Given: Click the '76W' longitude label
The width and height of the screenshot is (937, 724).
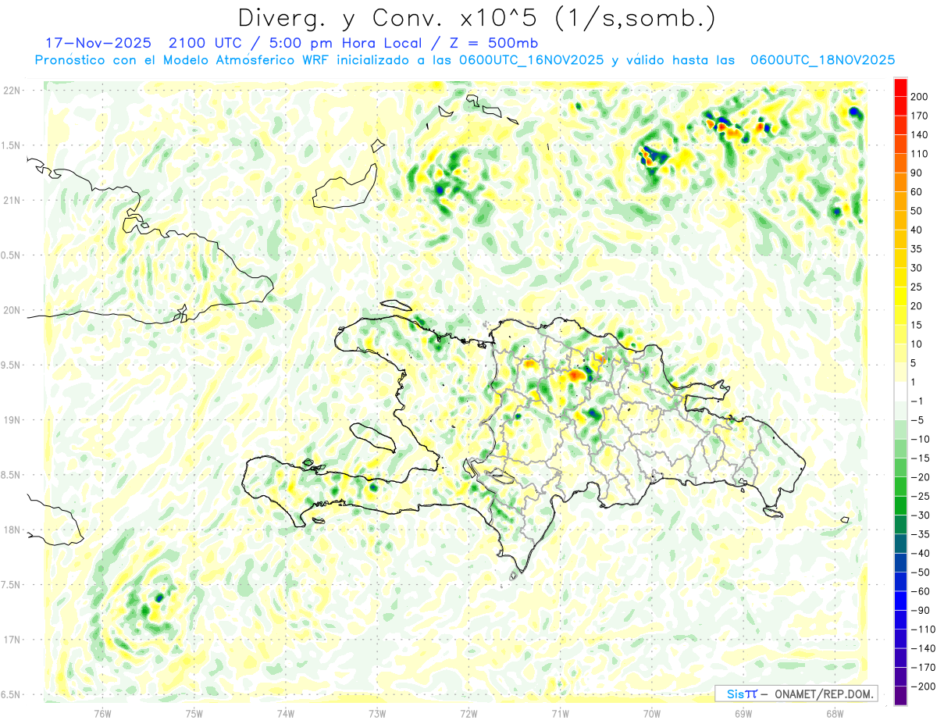Looking at the screenshot, I should click(x=102, y=713).
